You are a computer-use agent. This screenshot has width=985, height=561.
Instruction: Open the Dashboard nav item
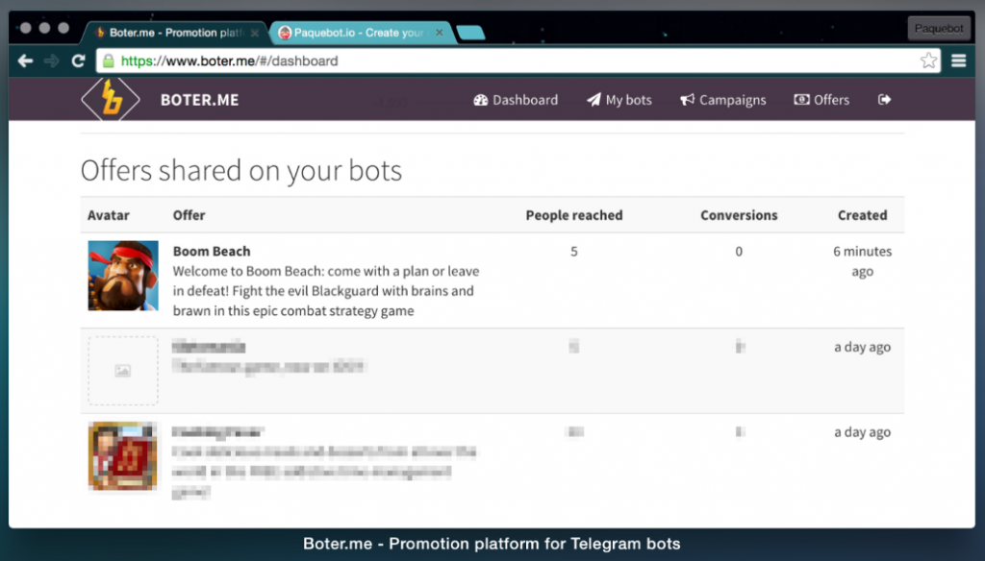[516, 100]
